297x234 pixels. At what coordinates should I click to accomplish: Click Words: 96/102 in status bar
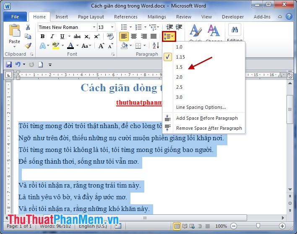coord(55,226)
